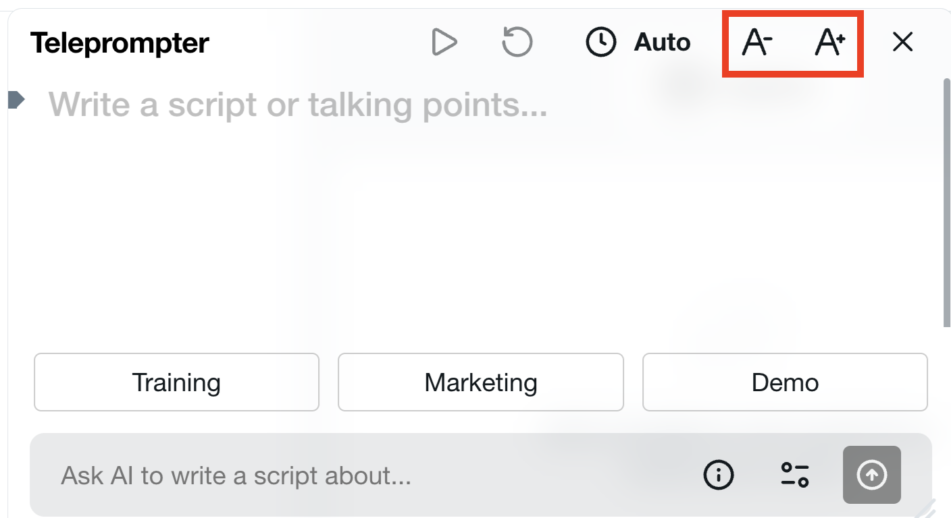Close the Teleprompter panel

point(902,42)
